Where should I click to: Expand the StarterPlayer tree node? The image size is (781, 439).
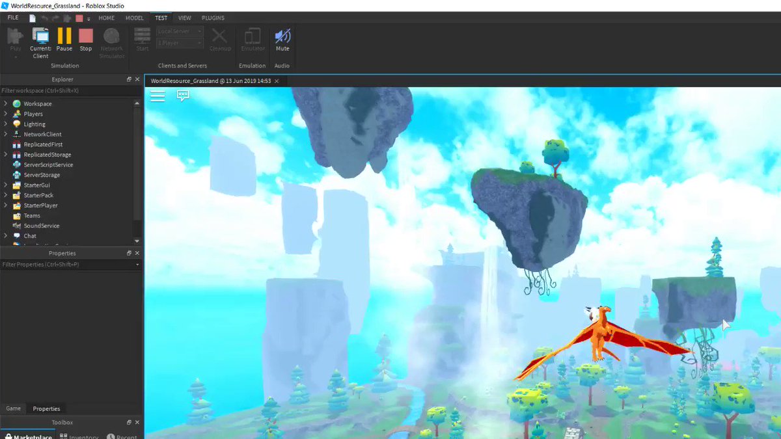(5, 206)
